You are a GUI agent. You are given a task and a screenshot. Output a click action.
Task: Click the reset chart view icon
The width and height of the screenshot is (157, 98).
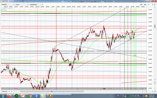(155, 91)
